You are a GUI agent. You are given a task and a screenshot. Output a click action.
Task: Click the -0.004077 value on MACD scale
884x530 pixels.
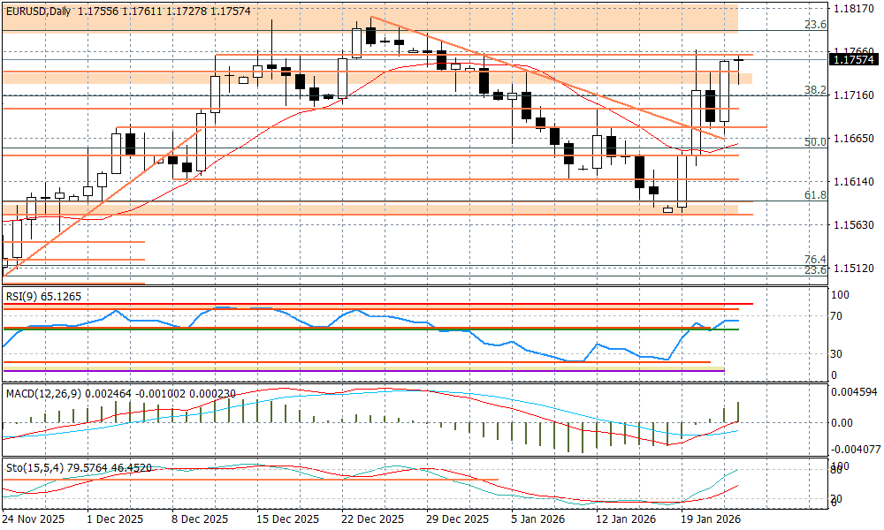(x=856, y=449)
